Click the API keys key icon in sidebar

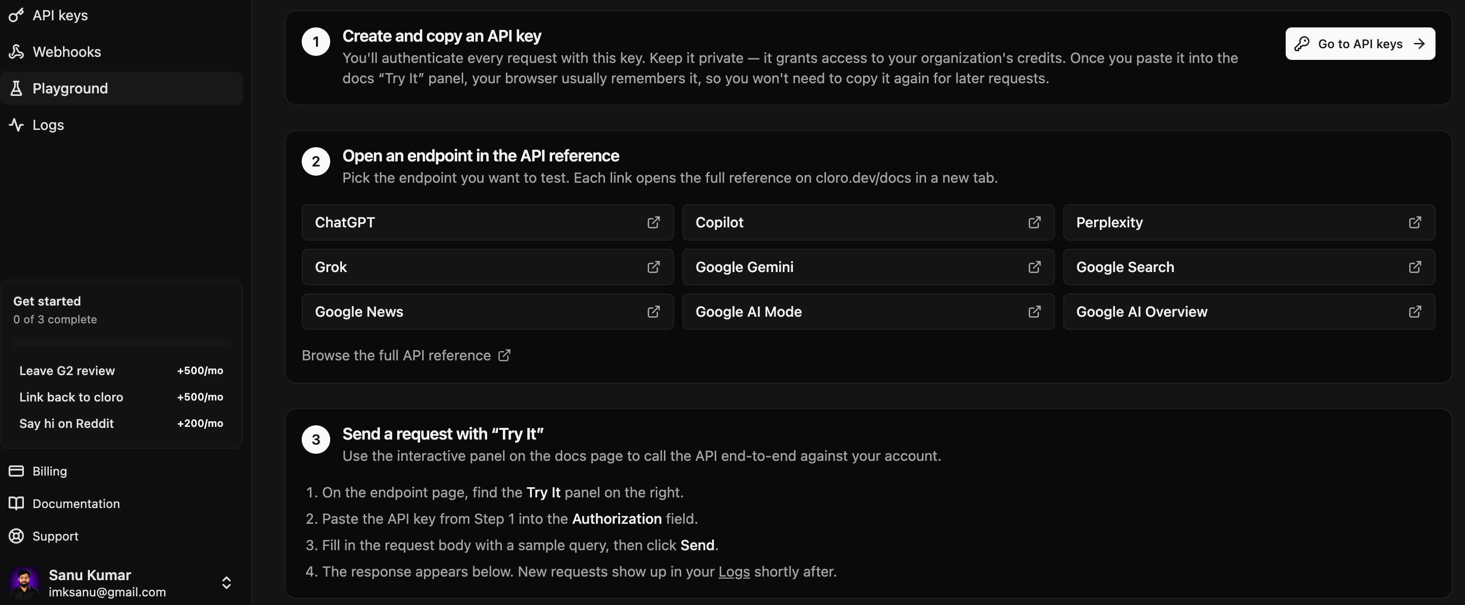(x=16, y=15)
